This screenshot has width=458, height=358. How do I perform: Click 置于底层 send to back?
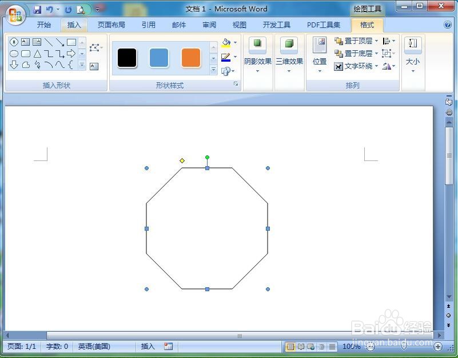(356, 54)
